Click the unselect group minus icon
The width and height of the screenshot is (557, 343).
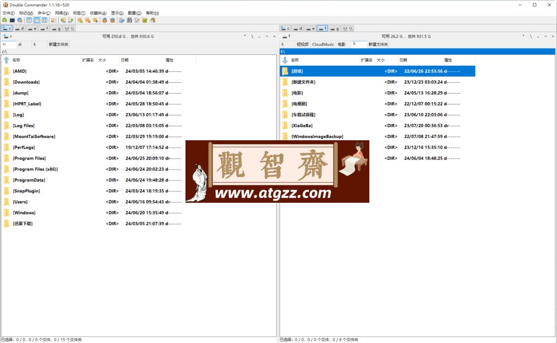pyautogui.click(x=88, y=20)
